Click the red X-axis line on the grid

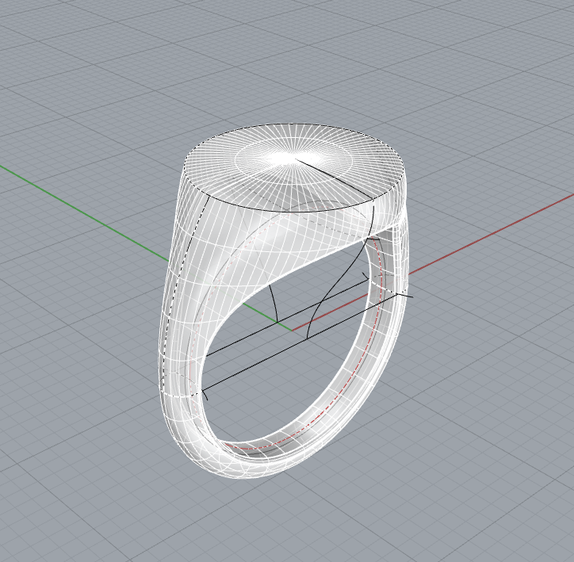[x=491, y=234]
